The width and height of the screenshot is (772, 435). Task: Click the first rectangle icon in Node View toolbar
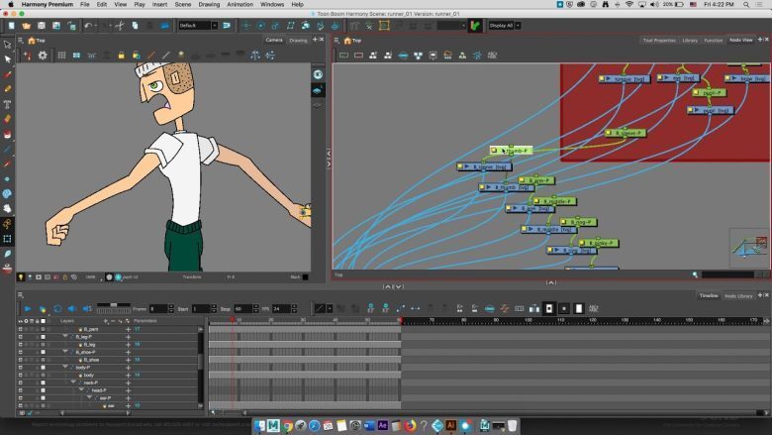pyautogui.click(x=343, y=55)
